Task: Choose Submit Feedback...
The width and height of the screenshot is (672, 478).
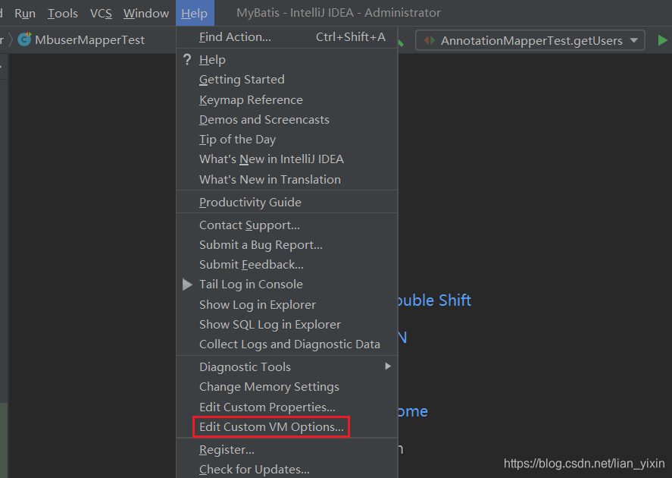Action: pyautogui.click(x=286, y=264)
